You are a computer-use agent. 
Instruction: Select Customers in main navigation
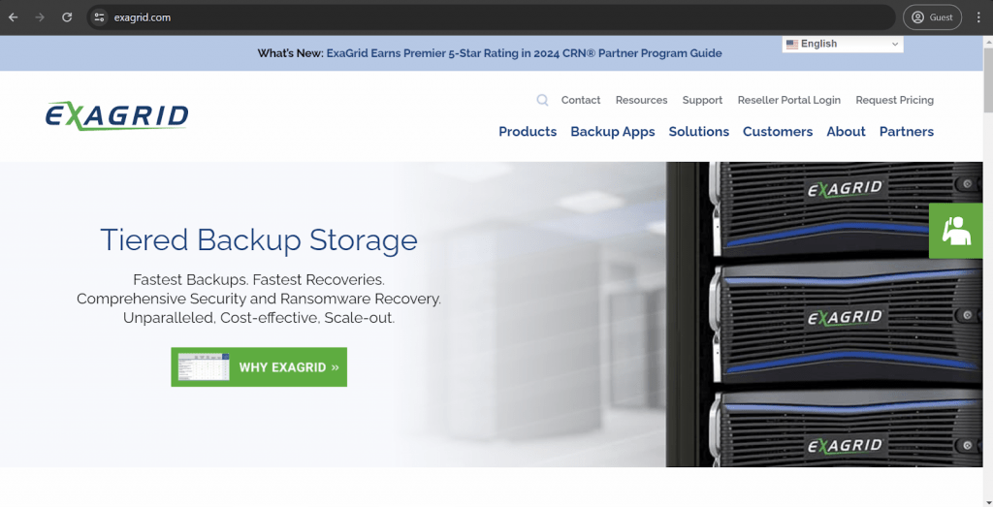(x=778, y=132)
